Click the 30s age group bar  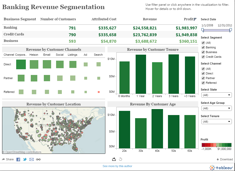[141, 133]
